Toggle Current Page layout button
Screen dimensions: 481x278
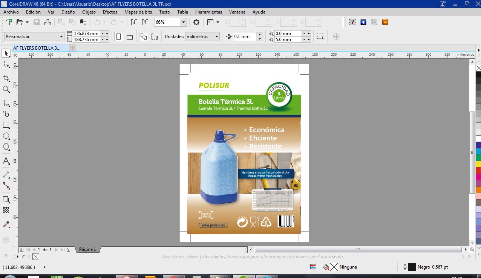point(155,37)
